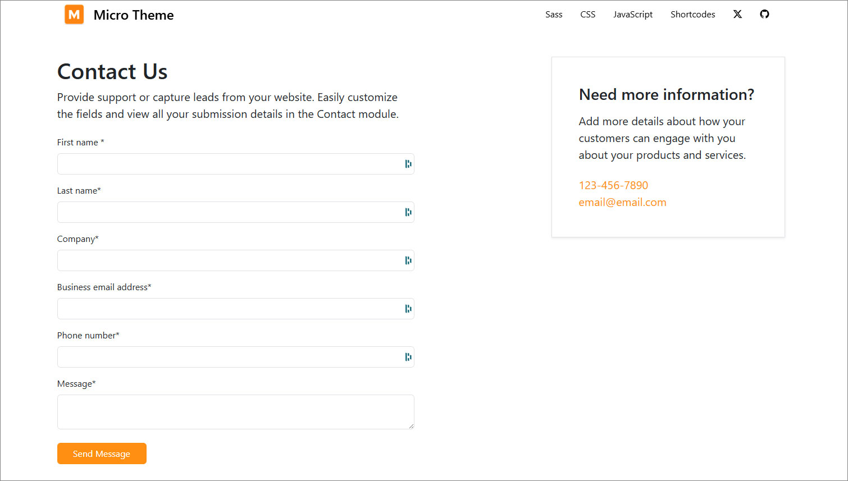Open the Sass menu item
This screenshot has width=848, height=481.
pyautogui.click(x=553, y=15)
